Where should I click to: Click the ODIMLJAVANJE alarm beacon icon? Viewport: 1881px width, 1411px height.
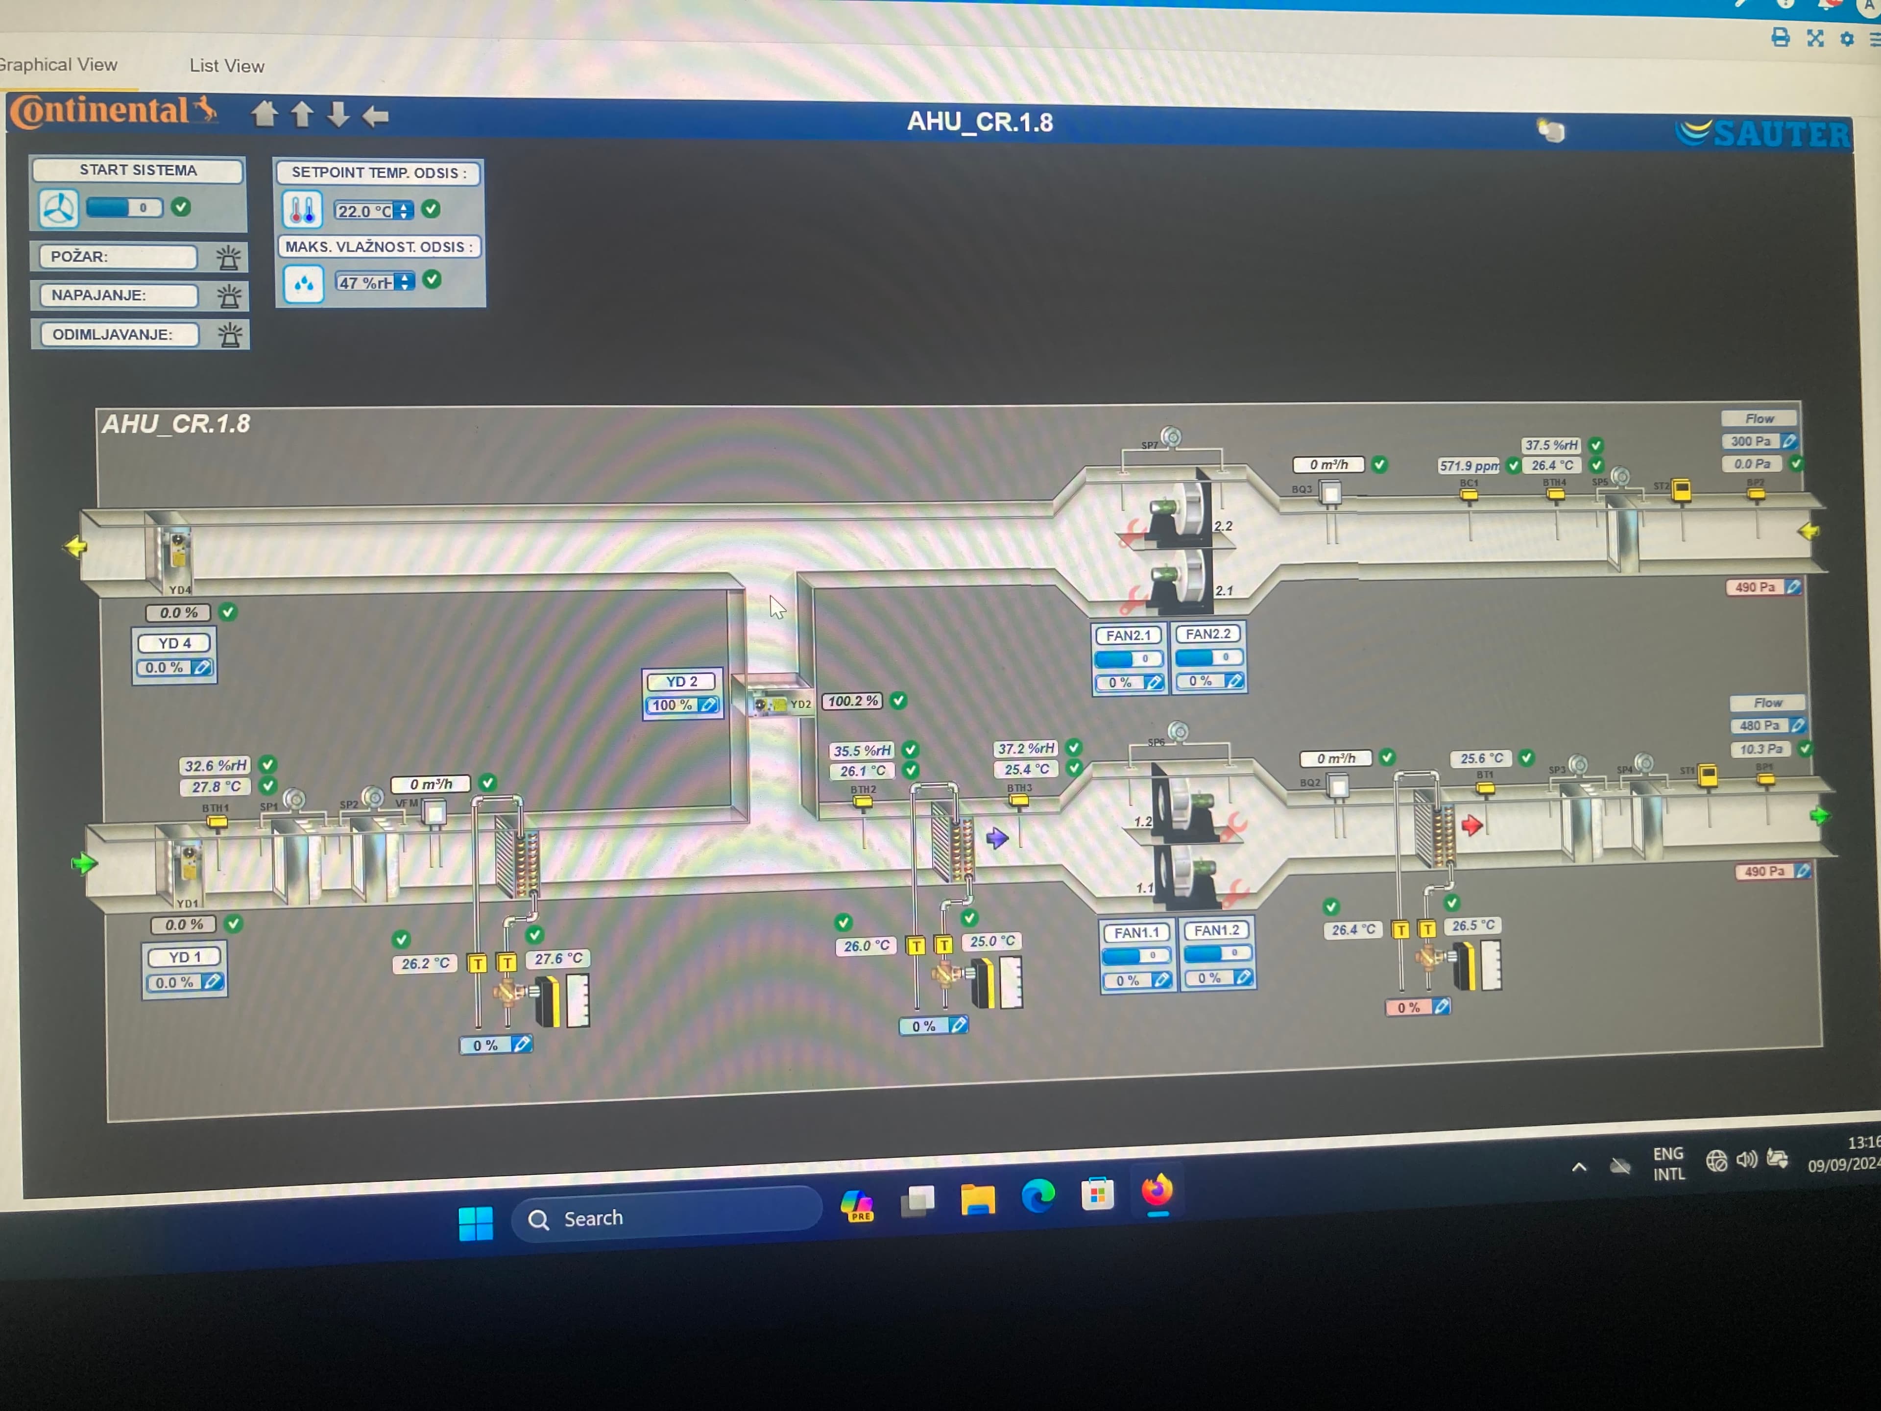tap(230, 335)
